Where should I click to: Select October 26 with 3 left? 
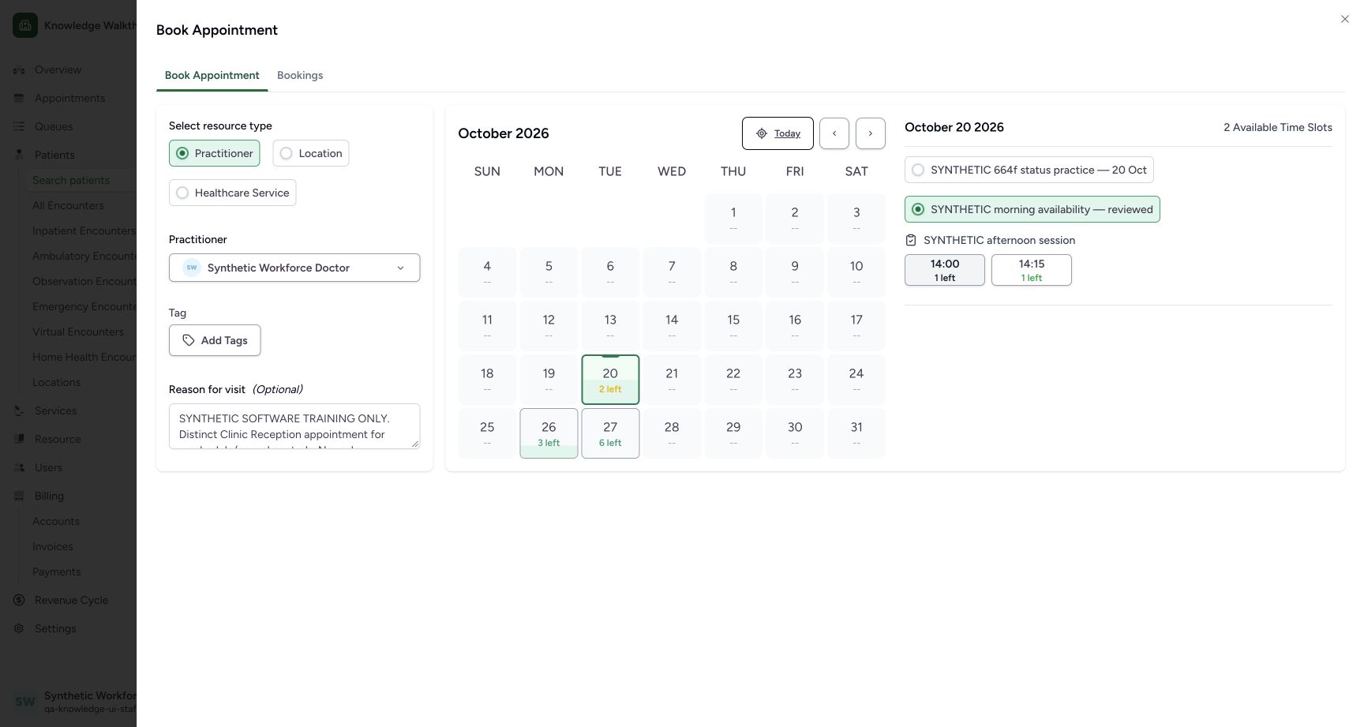coord(549,433)
